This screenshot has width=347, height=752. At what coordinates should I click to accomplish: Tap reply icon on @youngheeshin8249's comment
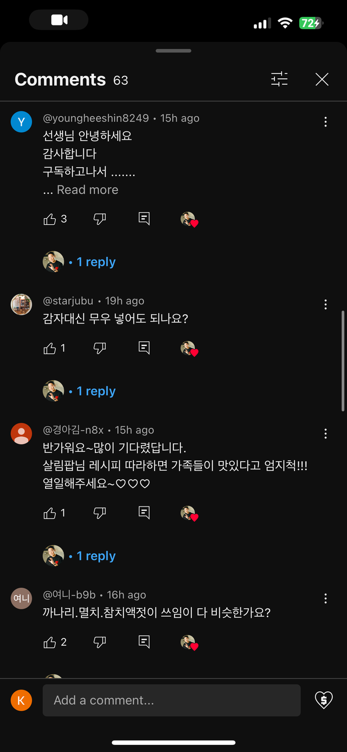click(144, 219)
